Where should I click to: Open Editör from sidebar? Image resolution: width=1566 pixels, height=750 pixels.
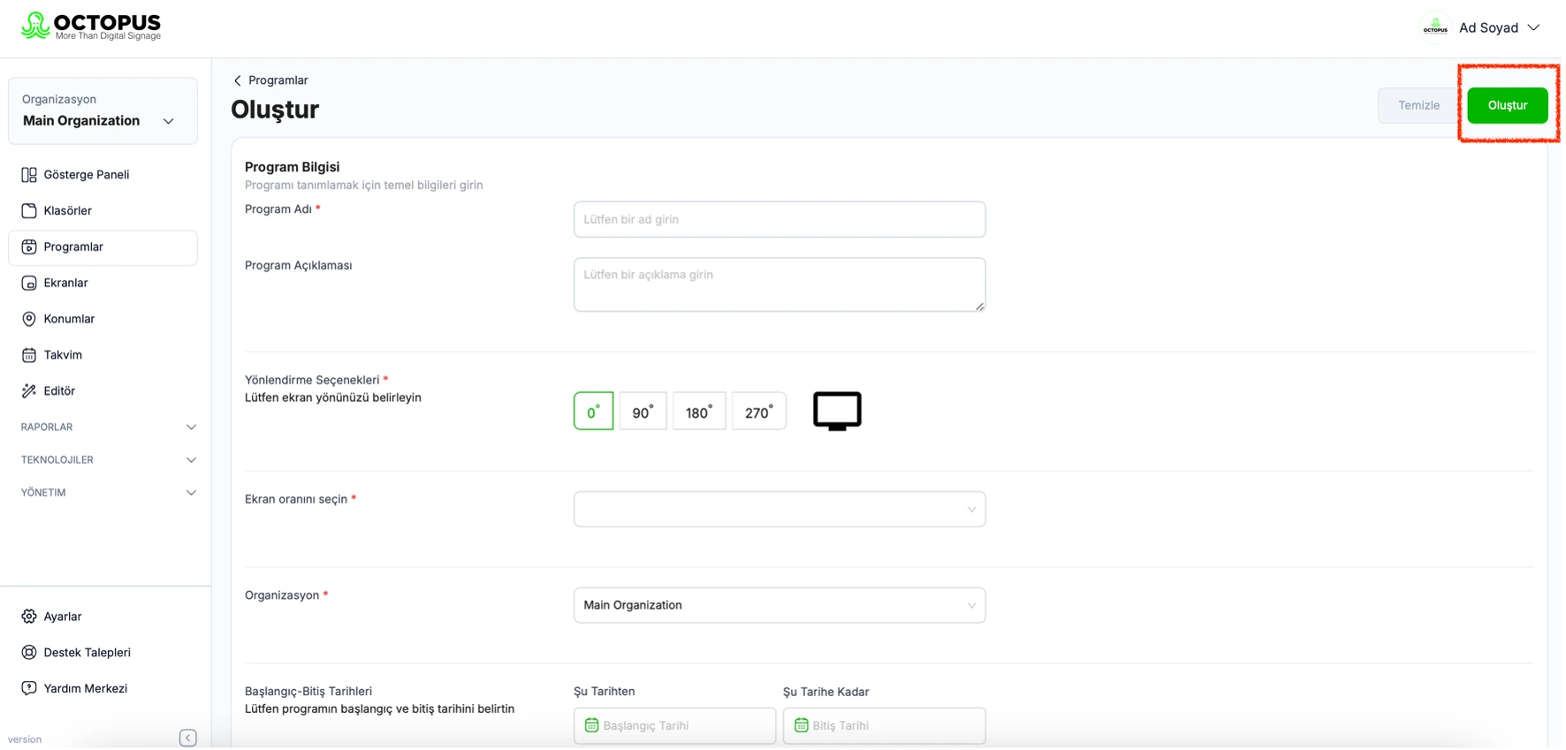pyautogui.click(x=59, y=391)
